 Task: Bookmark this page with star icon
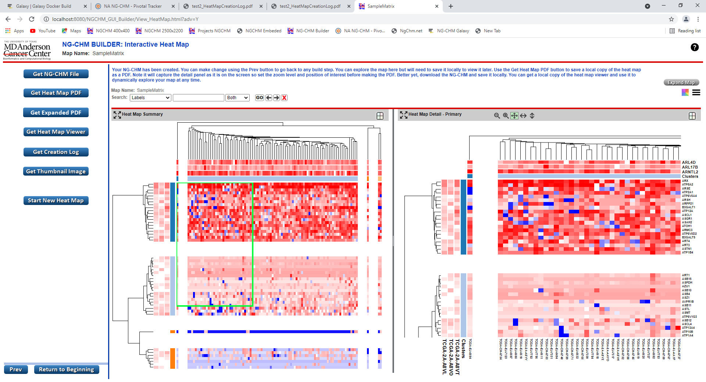pyautogui.click(x=671, y=19)
